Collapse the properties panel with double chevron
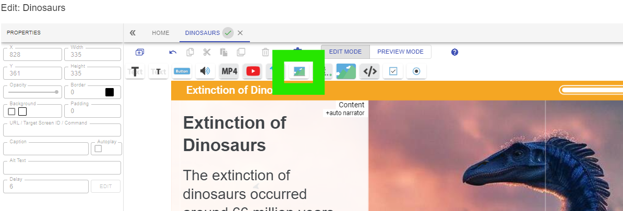The width and height of the screenshot is (623, 211). (133, 33)
